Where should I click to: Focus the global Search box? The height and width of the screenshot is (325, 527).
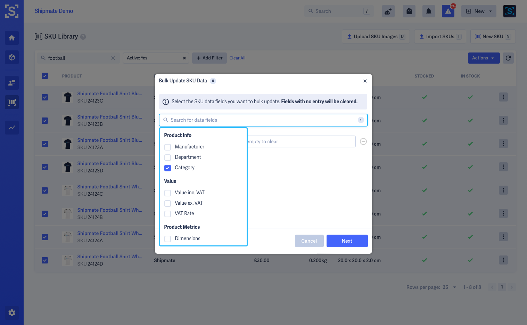[339, 11]
